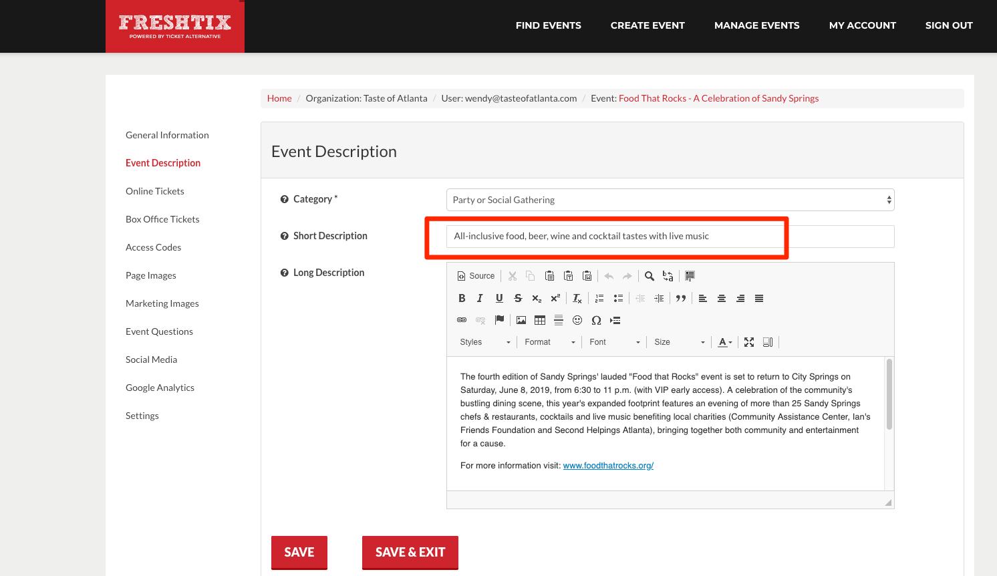Click the Undo arrow icon
The width and height of the screenshot is (997, 576).
pyautogui.click(x=609, y=276)
